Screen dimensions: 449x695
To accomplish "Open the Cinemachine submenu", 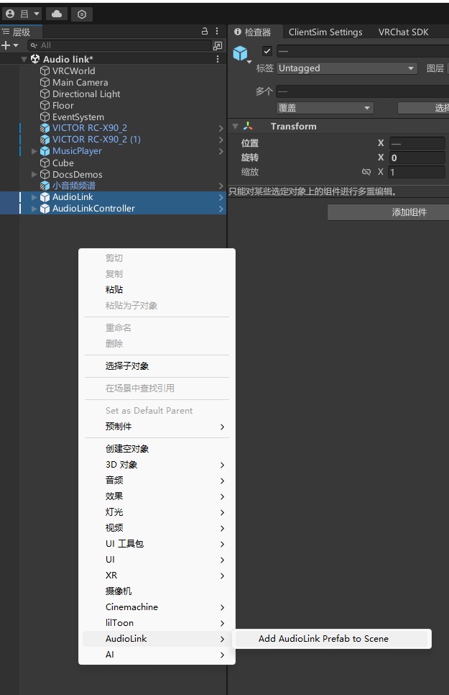I will pos(157,607).
